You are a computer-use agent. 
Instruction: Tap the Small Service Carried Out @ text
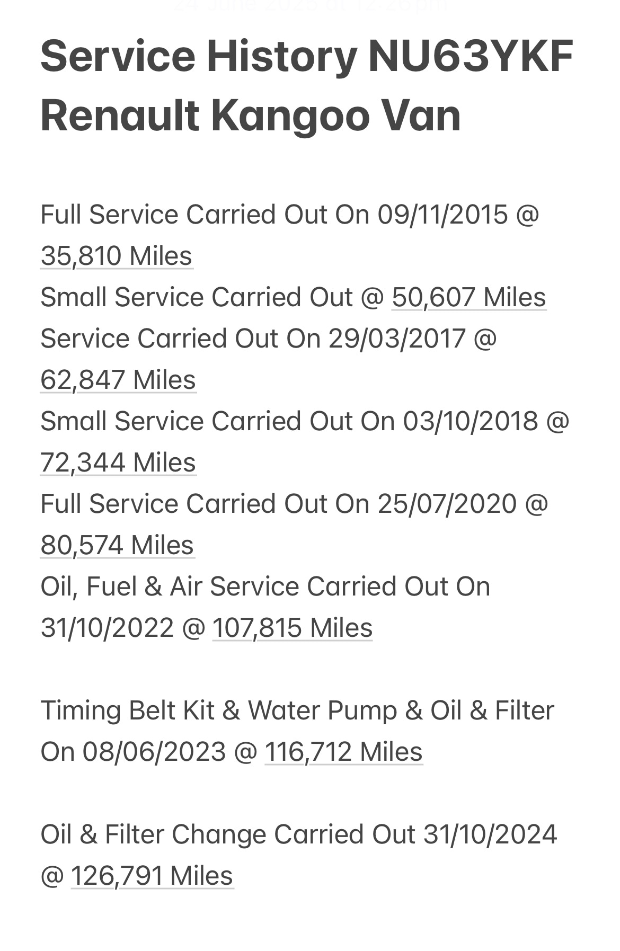[212, 297]
